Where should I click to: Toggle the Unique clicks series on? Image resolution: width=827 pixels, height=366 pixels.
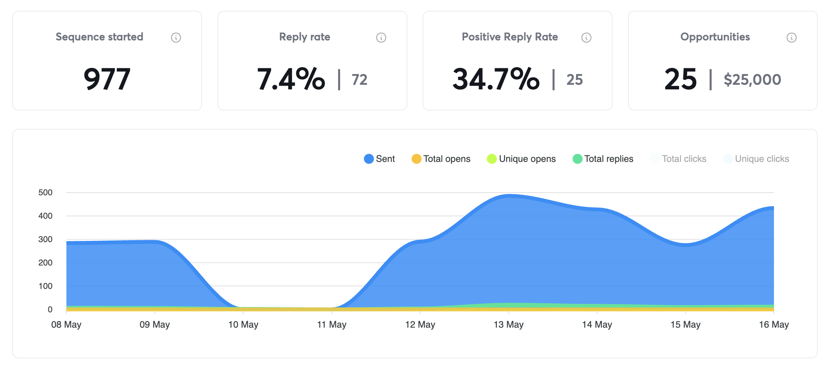(x=728, y=158)
